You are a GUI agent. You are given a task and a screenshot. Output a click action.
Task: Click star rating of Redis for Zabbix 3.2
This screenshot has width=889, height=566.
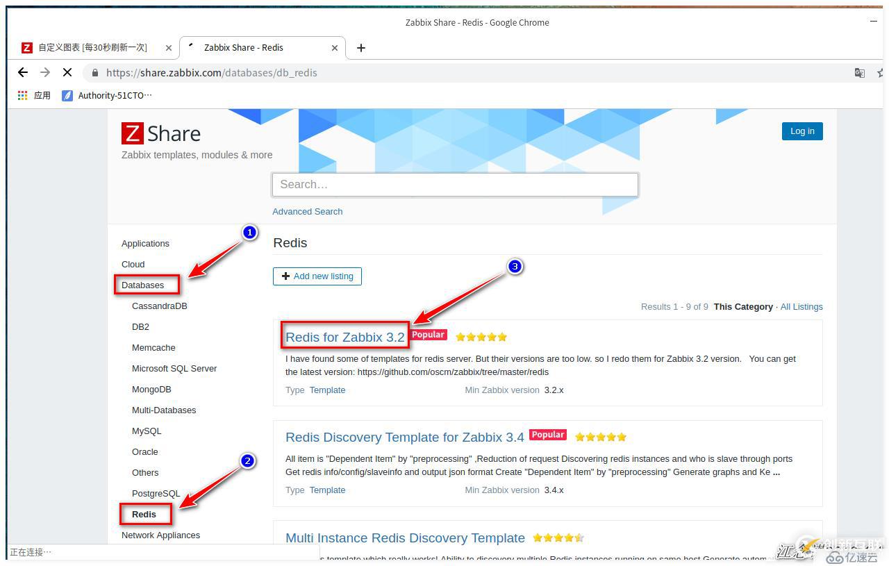point(481,337)
